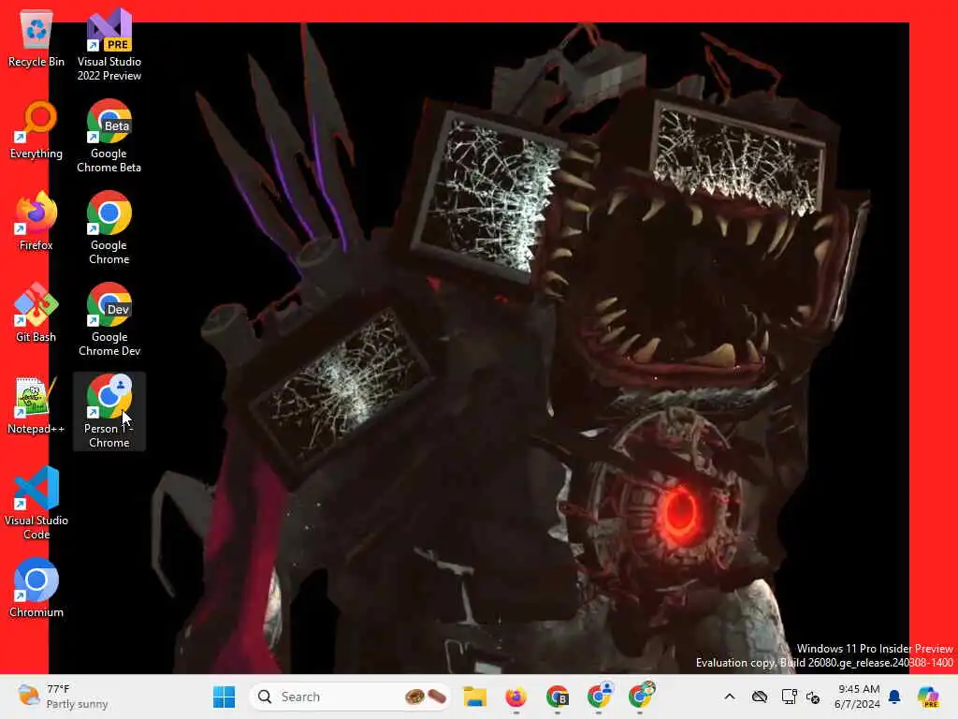958x719 pixels.
Task: Select Visual Studio Code desktop shortcut
Action: (36, 503)
